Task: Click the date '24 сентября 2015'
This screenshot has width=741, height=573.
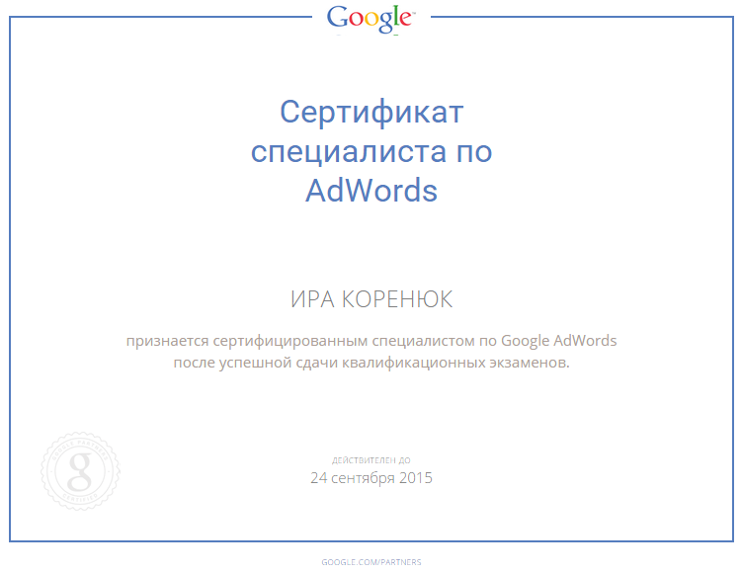Action: pos(371,478)
